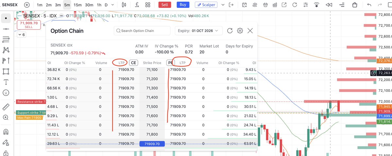This screenshot has width=392, height=156.
Task: Click the toolbar refresh circular arrow icon
Action: 295,5
